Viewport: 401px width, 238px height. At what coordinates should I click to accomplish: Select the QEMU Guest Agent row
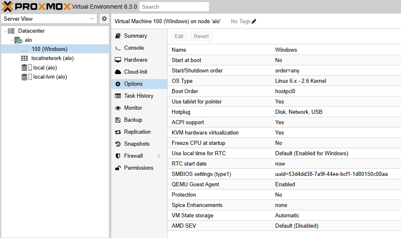pos(284,185)
